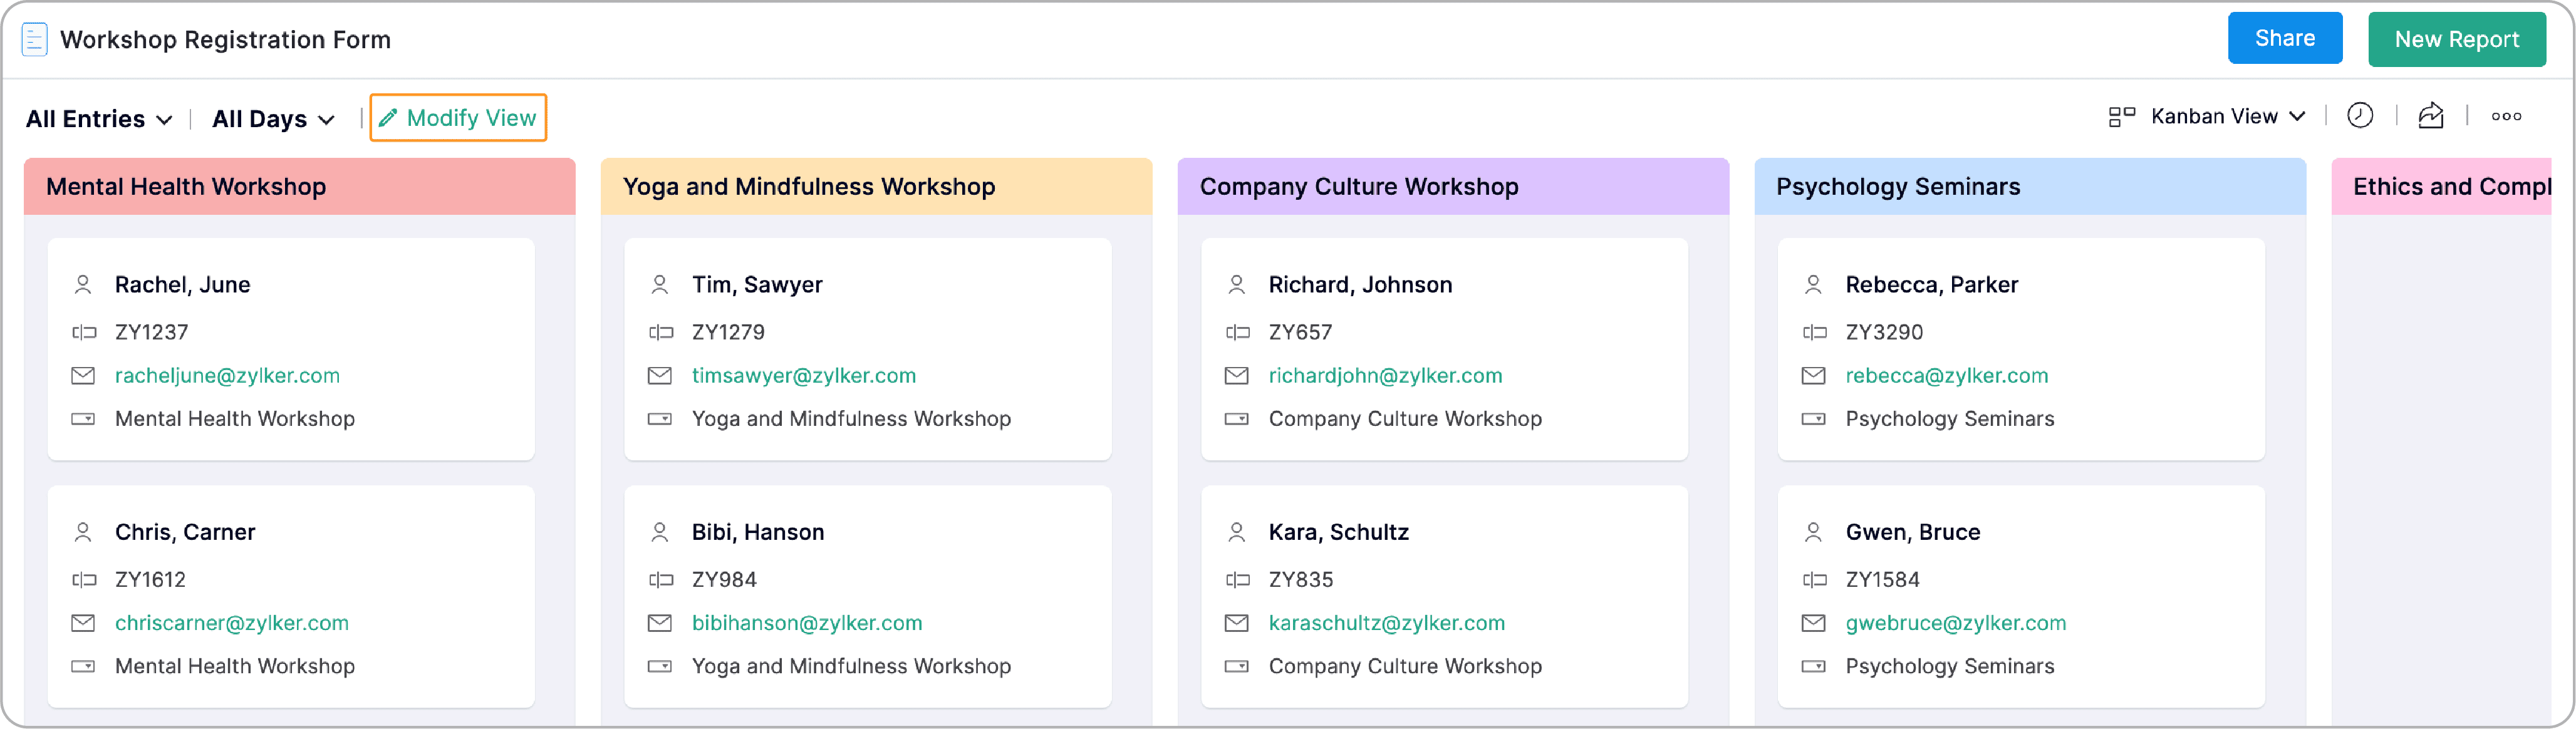This screenshot has width=2576, height=729.
Task: Click ID field icon beside ZY984
Action: 661,580
